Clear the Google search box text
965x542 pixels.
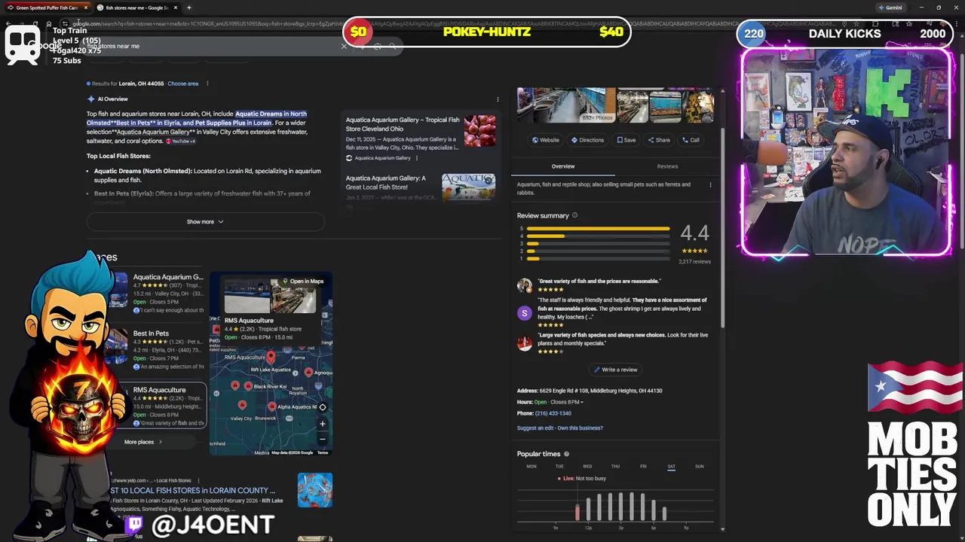(344, 46)
